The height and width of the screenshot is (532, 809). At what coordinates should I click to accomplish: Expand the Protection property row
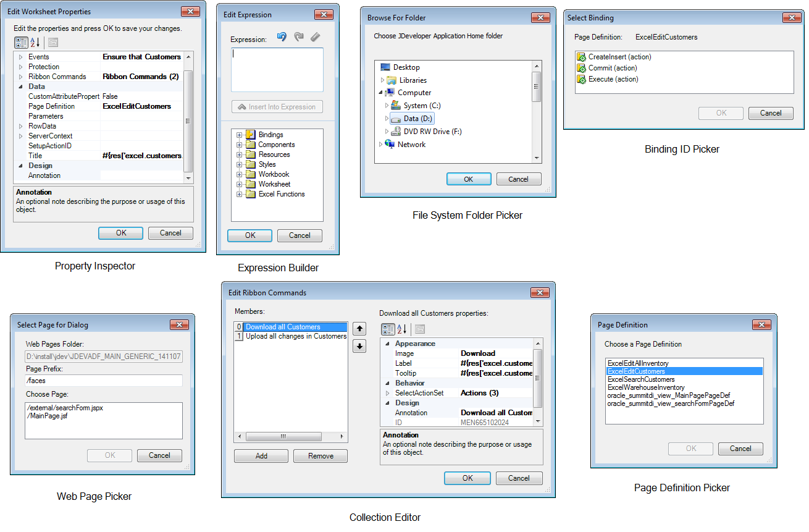(x=20, y=67)
